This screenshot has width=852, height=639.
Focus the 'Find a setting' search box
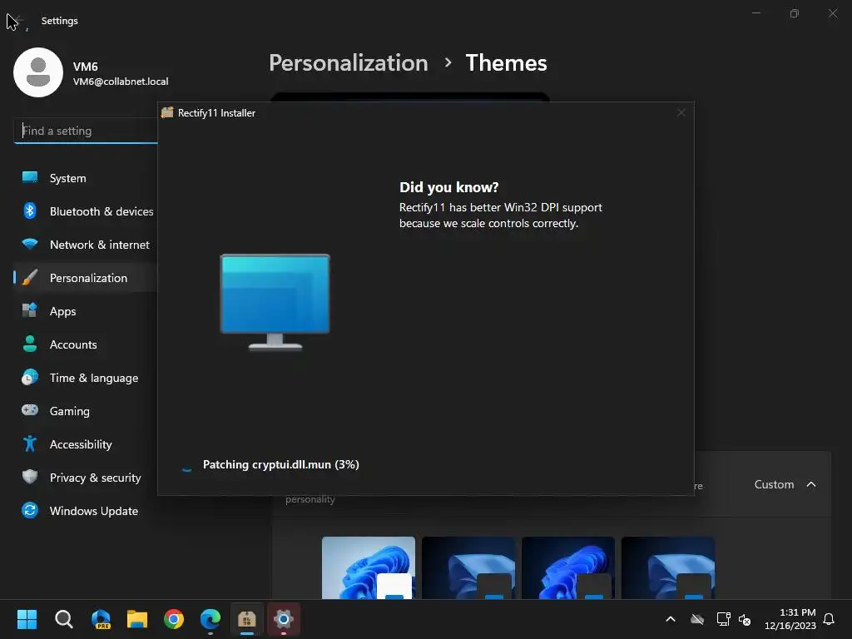click(86, 131)
